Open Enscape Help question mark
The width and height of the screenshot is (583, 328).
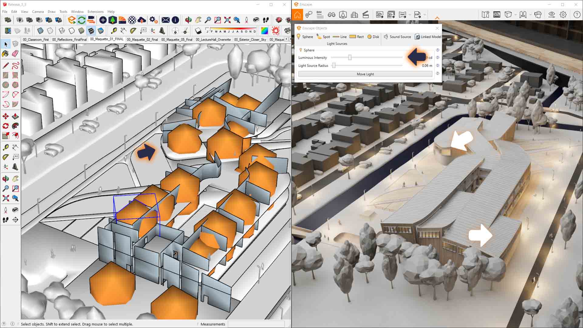coord(577,15)
